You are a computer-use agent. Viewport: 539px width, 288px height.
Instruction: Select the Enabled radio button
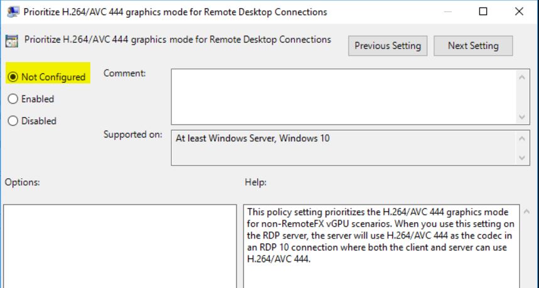[13, 99]
